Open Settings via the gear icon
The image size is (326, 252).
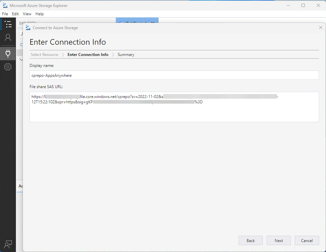8,67
